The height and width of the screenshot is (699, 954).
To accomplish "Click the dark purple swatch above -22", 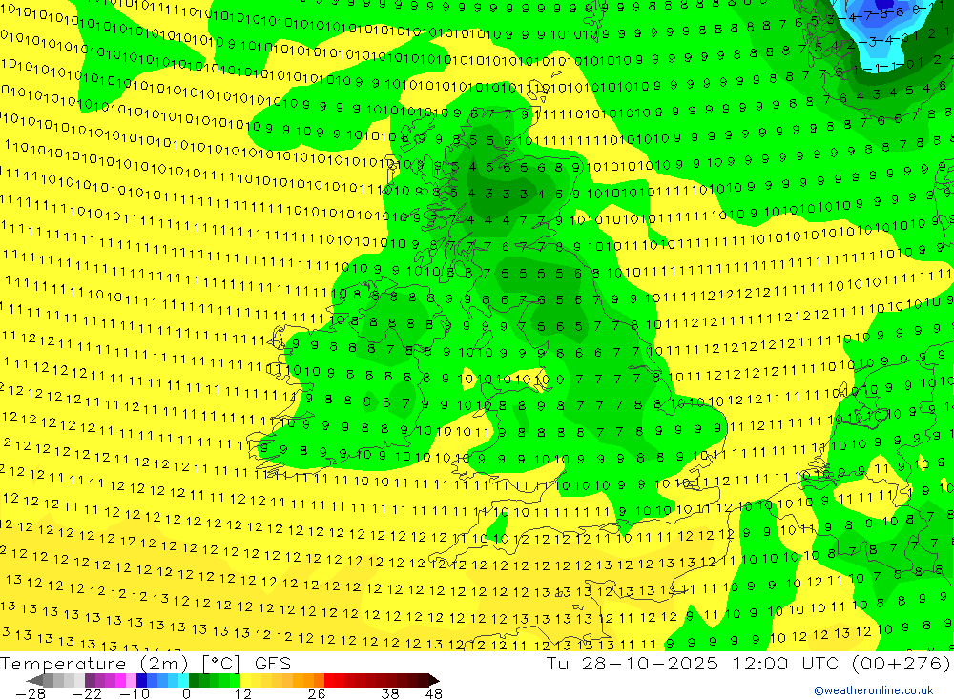I will (90, 681).
